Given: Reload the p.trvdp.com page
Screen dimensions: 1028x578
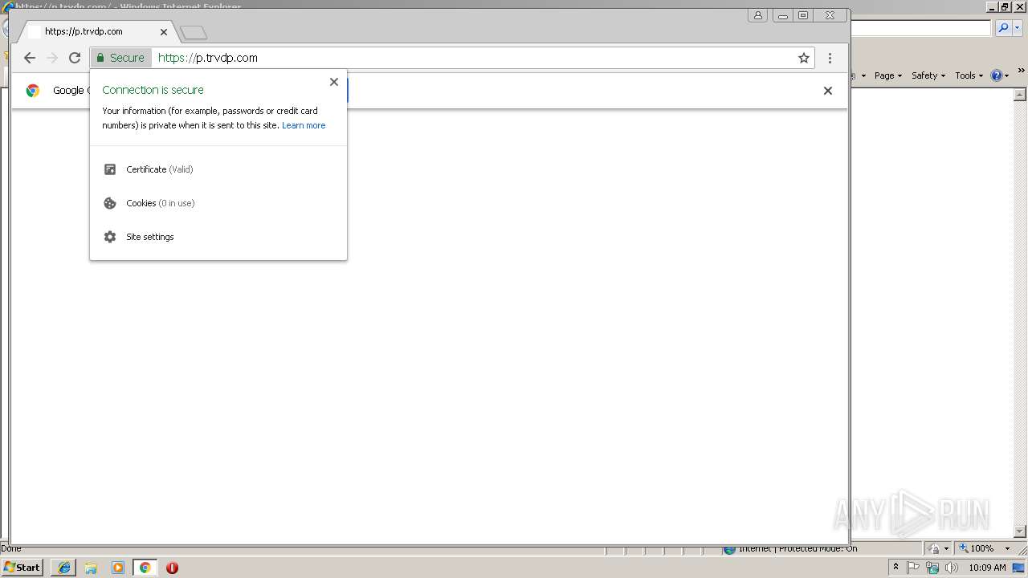Looking at the screenshot, I should pyautogui.click(x=75, y=58).
